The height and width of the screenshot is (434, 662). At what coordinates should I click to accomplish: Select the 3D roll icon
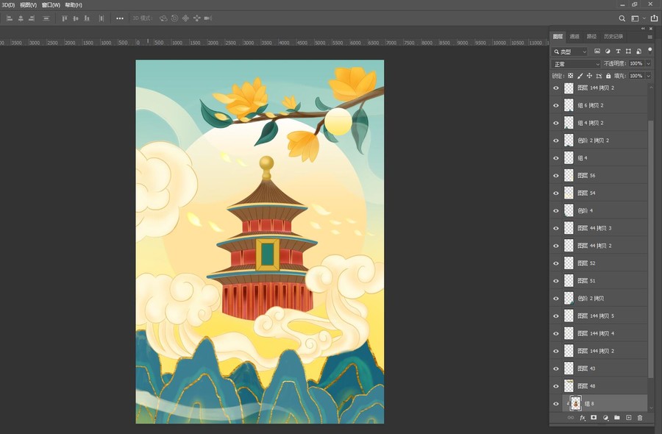[x=174, y=18]
